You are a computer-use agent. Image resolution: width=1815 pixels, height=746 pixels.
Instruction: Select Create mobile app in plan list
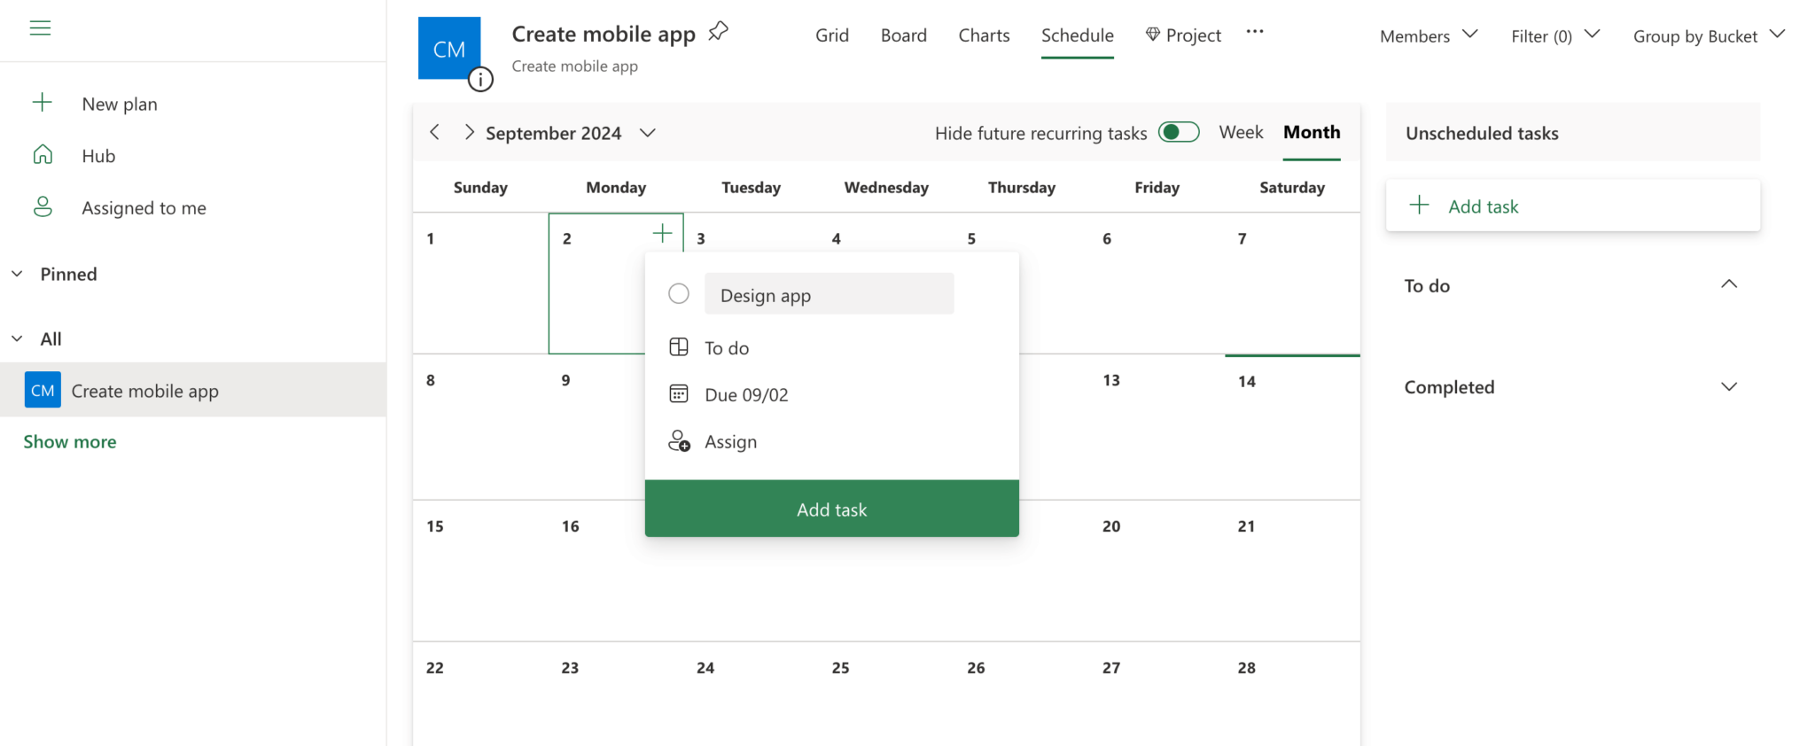193,390
